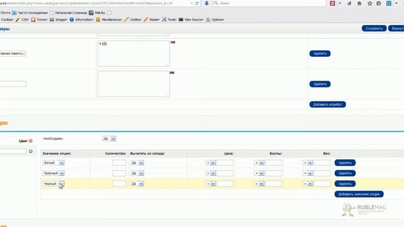Open the downloads arrow icon

coord(206,3)
